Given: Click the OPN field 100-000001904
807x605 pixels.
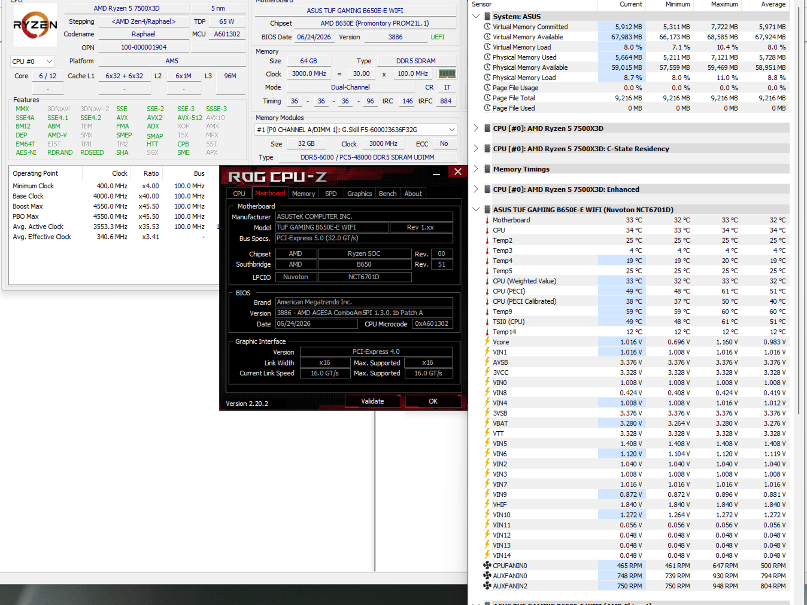Looking at the screenshot, I should click(x=143, y=47).
